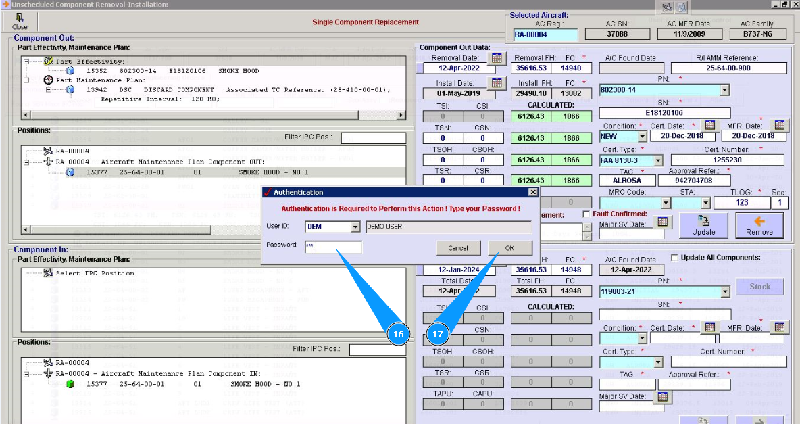Open the Removal Date calendar picker

click(x=497, y=58)
